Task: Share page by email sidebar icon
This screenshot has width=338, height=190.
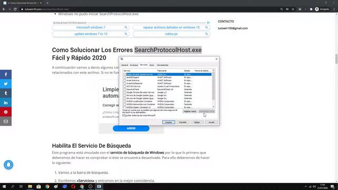Action: click(6, 121)
